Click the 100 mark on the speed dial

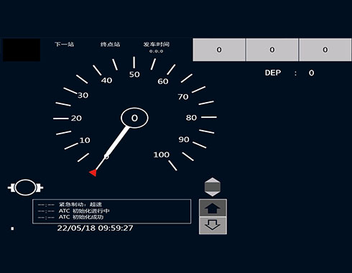tap(162, 154)
